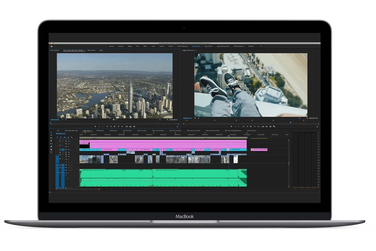
Task: Solo the A2 audio track
Action: tap(72, 168)
